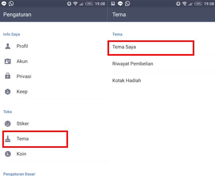Tap the Stiker smiley face icon
This screenshot has height=176, width=215.
click(8, 123)
